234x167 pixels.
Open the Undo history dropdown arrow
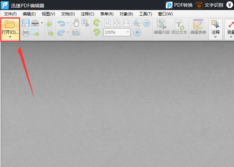pos(68,23)
